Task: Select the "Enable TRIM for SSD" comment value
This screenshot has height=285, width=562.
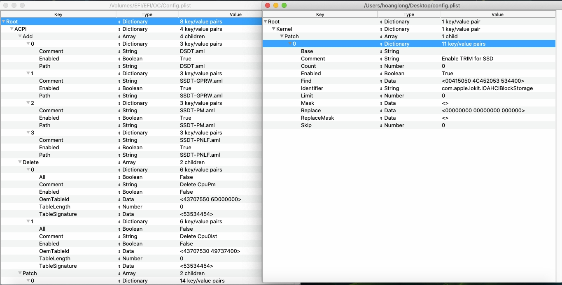Action: pos(467,59)
